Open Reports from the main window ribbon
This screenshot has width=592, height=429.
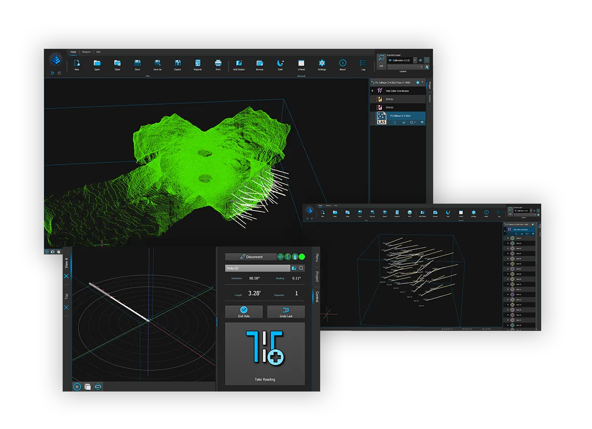click(x=198, y=63)
